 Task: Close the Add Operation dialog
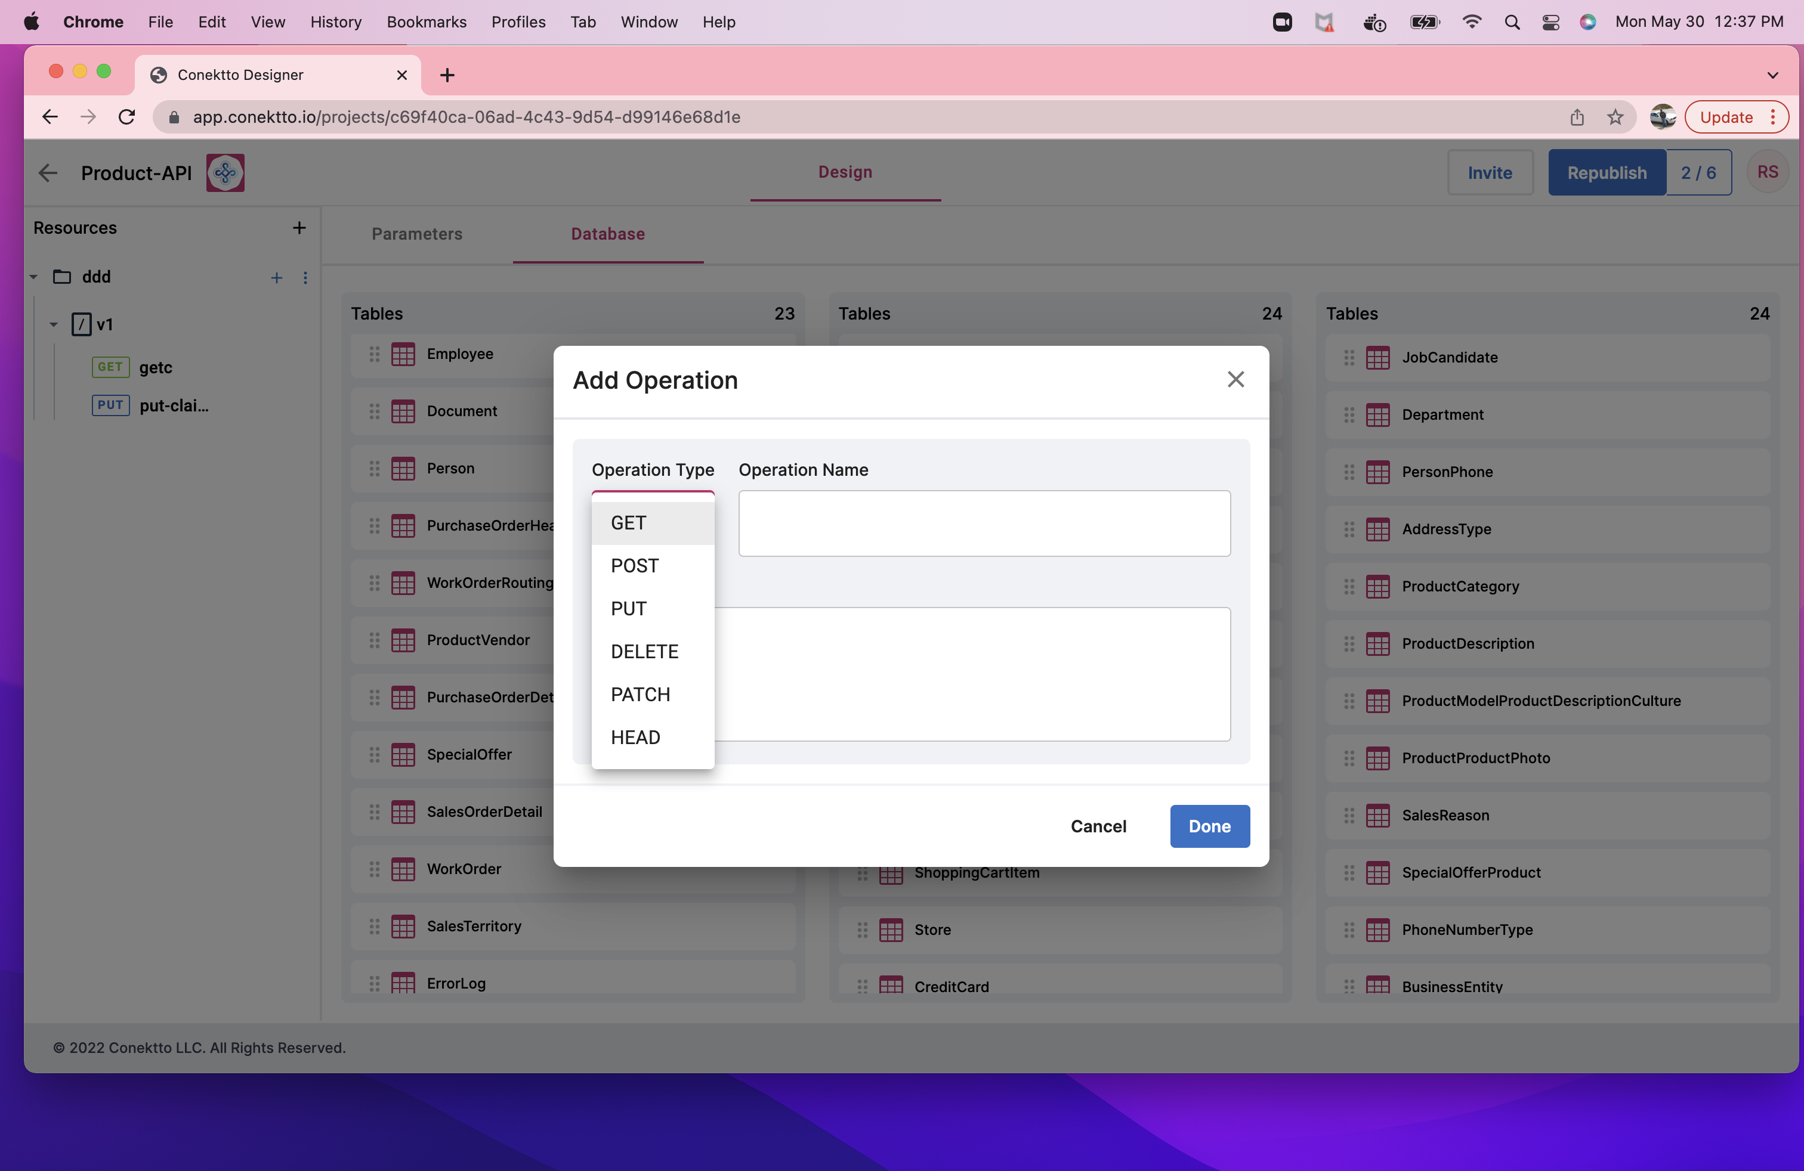pos(1235,379)
